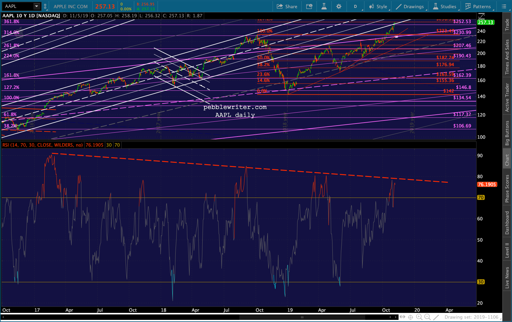
Task: Click the AAPL daily chart annotation
Action: 235,115
